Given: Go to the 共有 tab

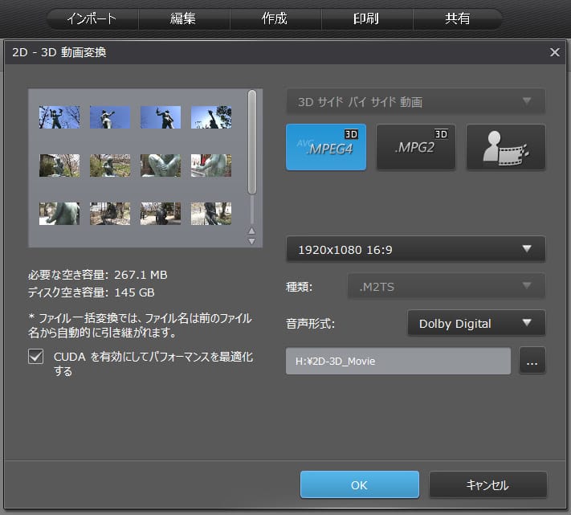Looking at the screenshot, I should pos(458,18).
